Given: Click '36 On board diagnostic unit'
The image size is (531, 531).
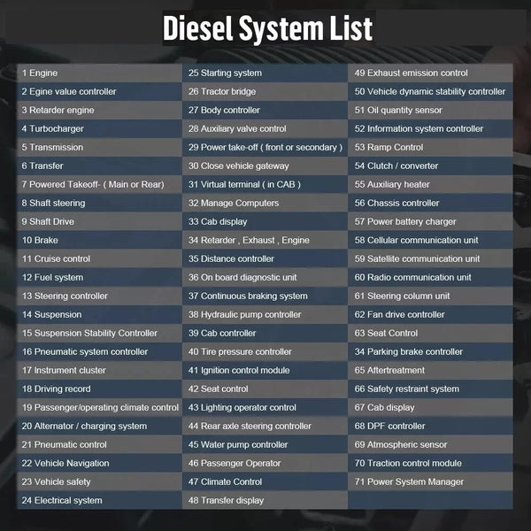Looking at the screenshot, I should [265, 278].
